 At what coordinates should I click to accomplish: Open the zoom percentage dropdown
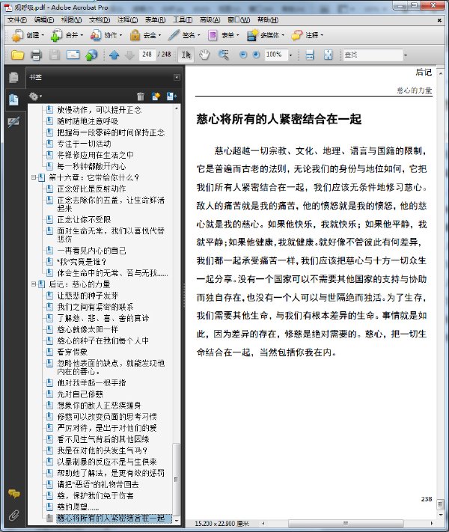[290, 55]
